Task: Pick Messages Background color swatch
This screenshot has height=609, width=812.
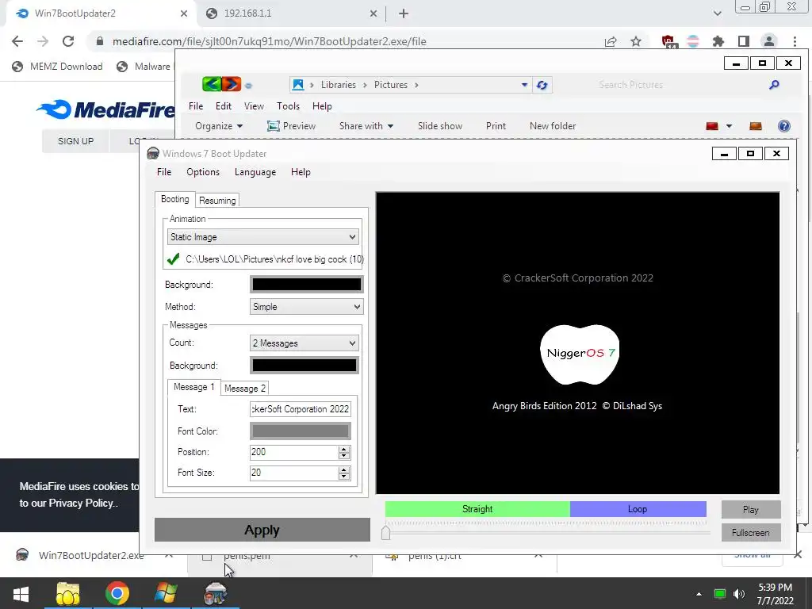Action: point(304,365)
